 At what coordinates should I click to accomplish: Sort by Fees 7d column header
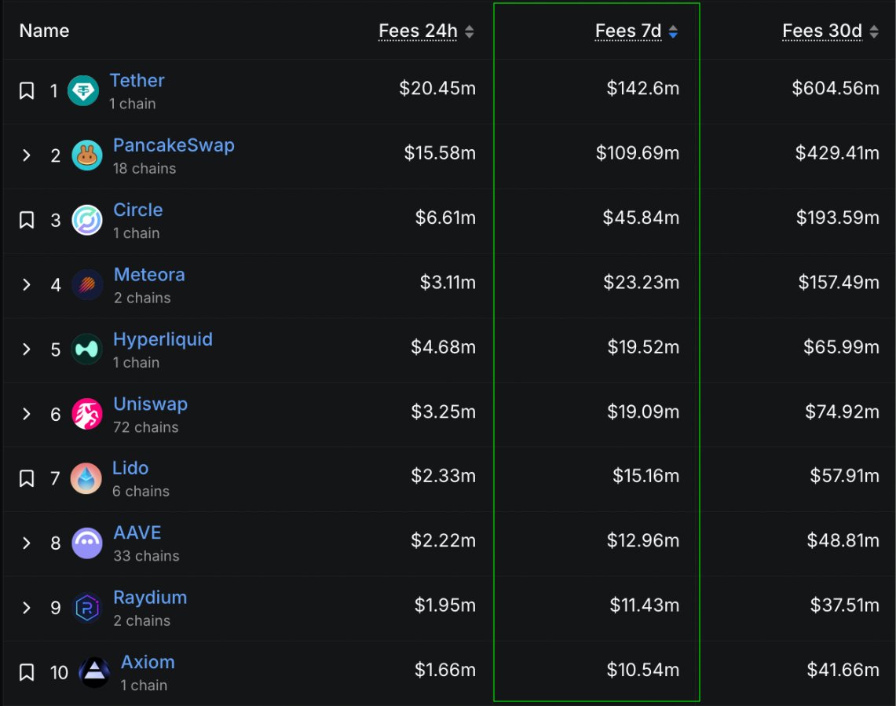point(628,31)
